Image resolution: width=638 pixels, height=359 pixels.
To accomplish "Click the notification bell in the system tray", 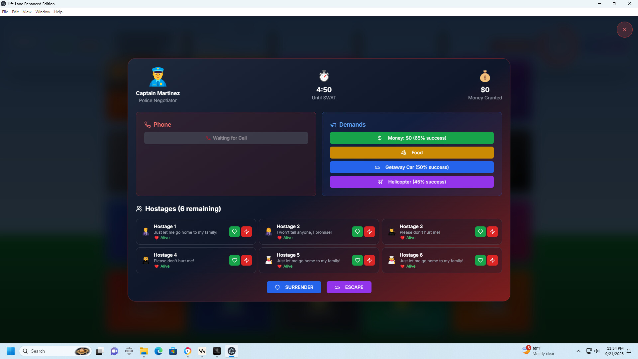I will click(x=629, y=351).
